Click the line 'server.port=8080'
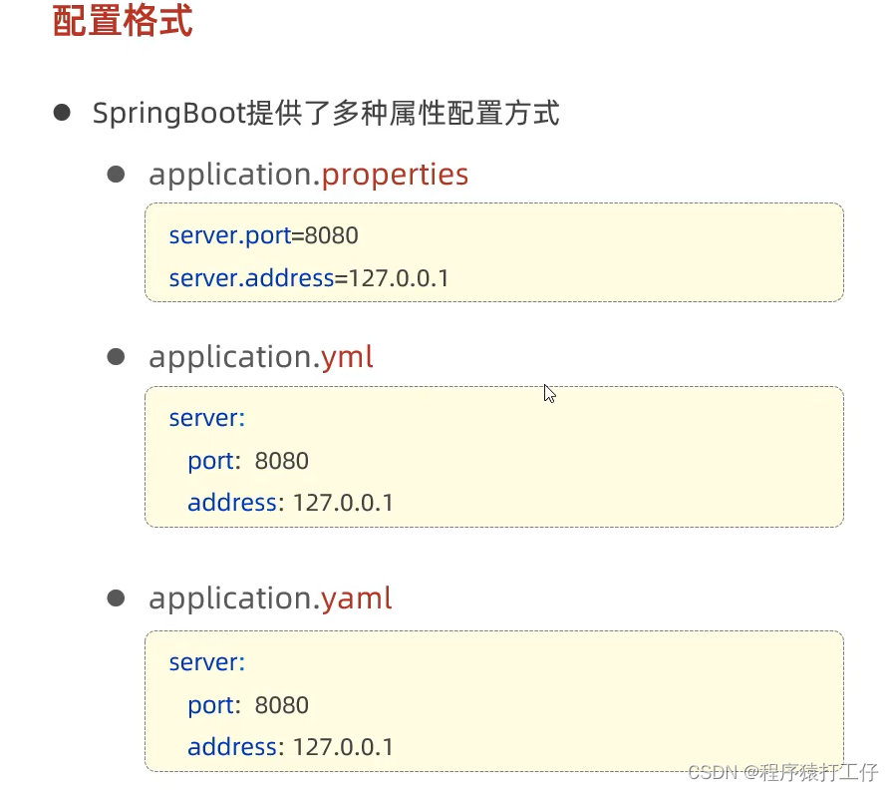Viewport: 894px width, 791px height. [263, 235]
